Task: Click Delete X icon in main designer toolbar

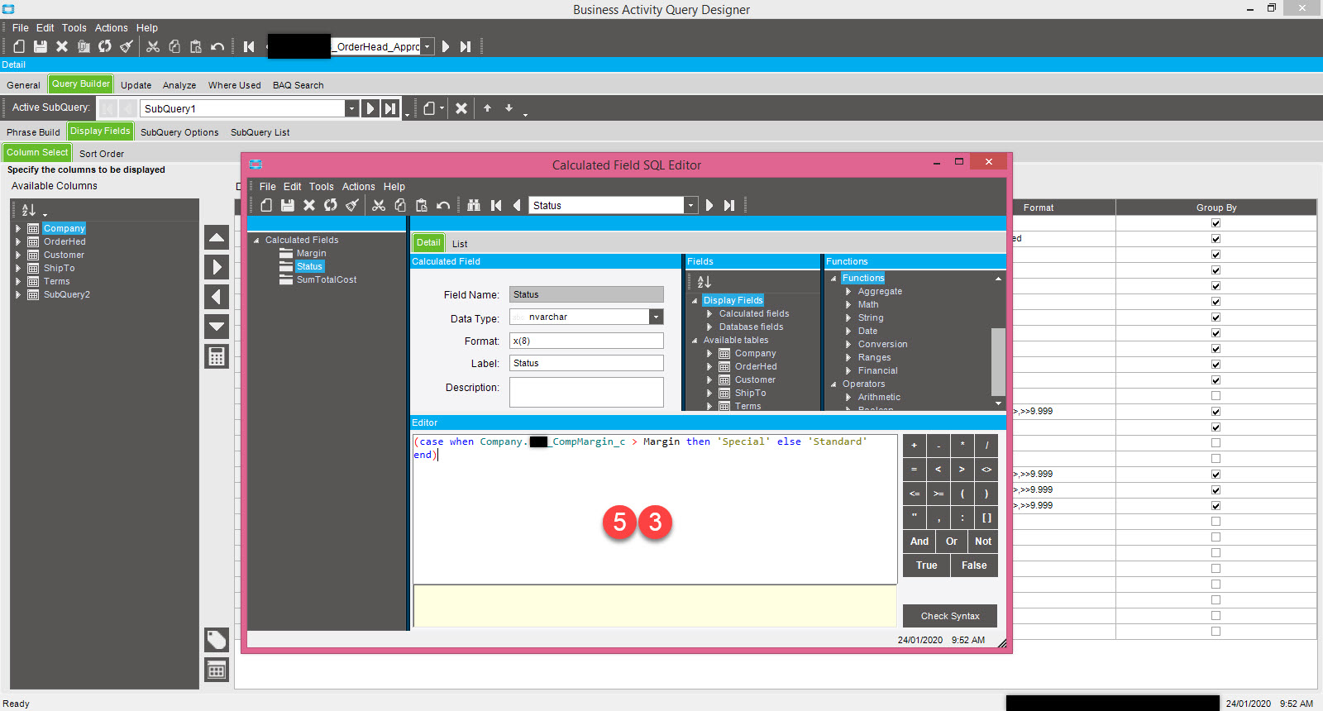Action: pyautogui.click(x=62, y=46)
